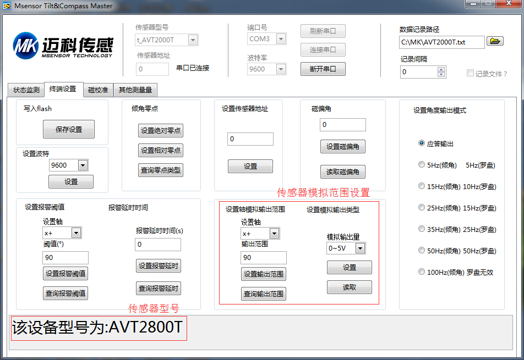Image resolution: width=524 pixels, height=360 pixels.
Task: Click the 输出范围 input field
Action: pyautogui.click(x=264, y=258)
